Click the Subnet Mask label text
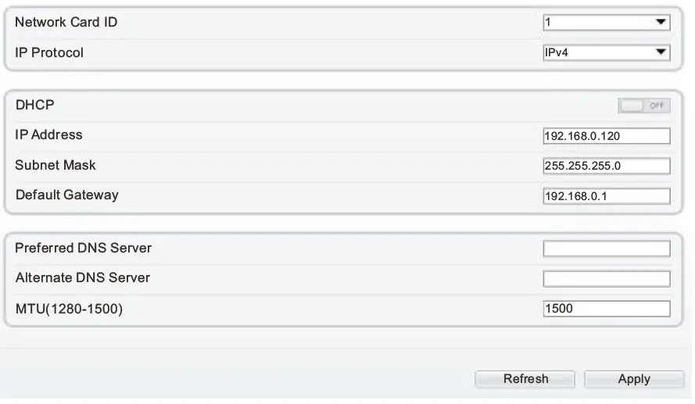Viewport: 695px width, 404px height. 51,165
